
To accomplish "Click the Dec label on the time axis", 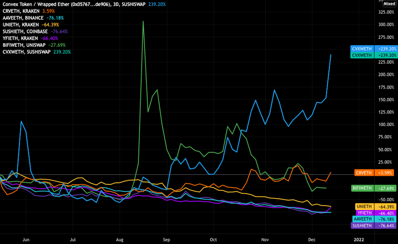I will (312, 240).
